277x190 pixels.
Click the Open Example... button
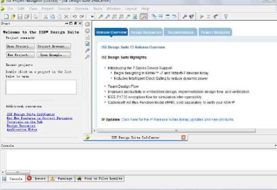pos(54,55)
